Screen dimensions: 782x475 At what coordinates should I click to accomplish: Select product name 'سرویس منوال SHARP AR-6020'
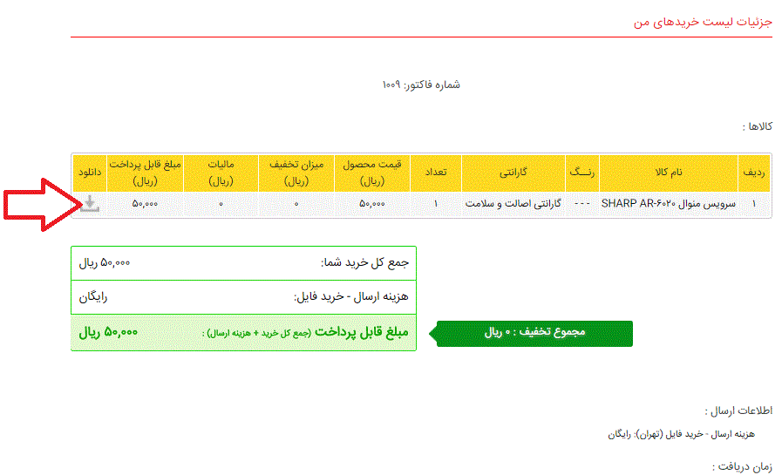[669, 204]
